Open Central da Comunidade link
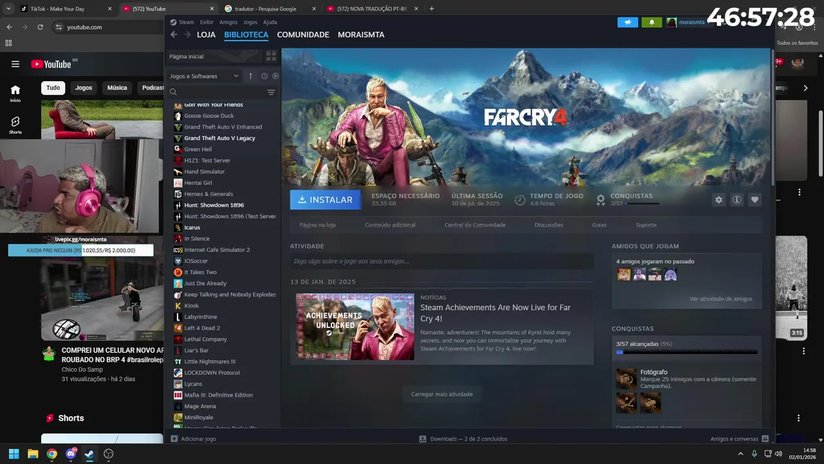 [x=475, y=225]
